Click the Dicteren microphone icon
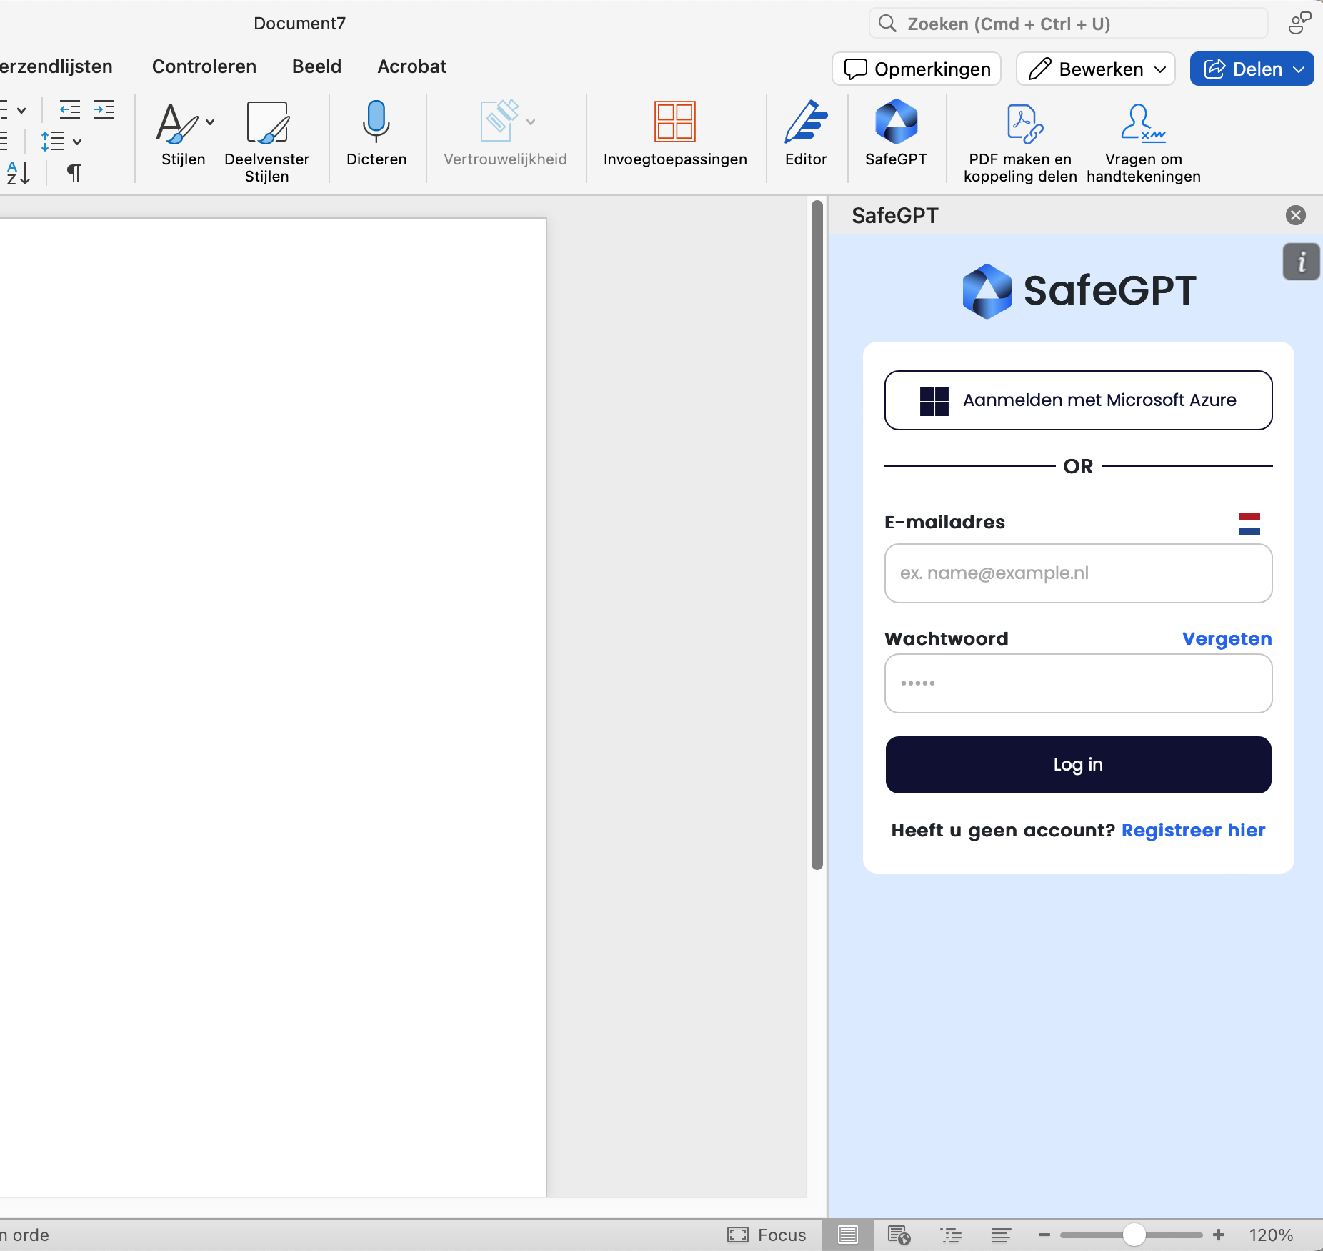Image resolution: width=1323 pixels, height=1251 pixels. (x=376, y=122)
